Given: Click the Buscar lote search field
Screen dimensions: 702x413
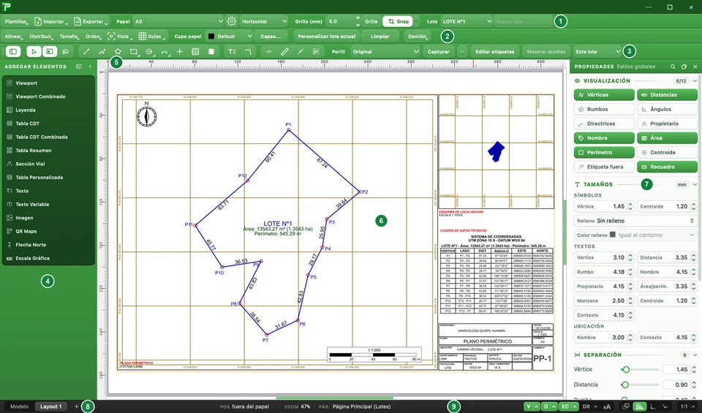Looking at the screenshot, I should [x=522, y=21].
